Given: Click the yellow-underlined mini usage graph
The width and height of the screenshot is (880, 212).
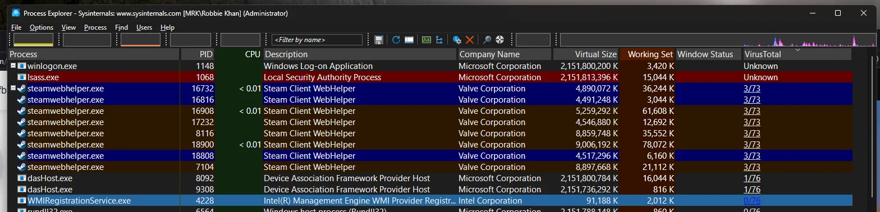Looking at the screenshot, I should [33, 40].
